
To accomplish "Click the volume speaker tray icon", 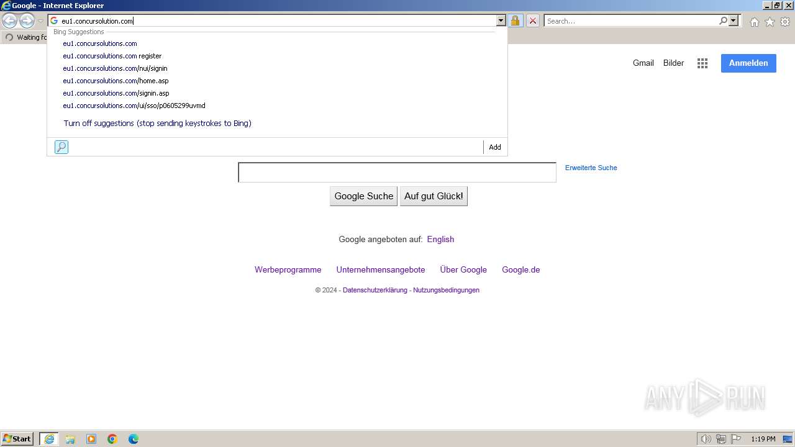I will pos(706,439).
